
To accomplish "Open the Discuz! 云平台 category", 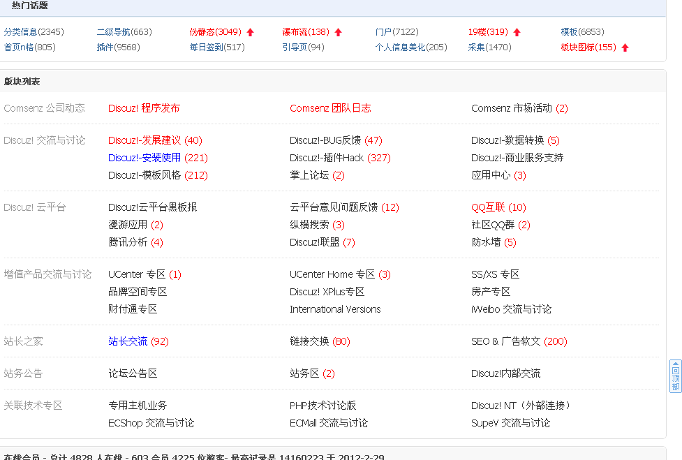I will point(35,207).
